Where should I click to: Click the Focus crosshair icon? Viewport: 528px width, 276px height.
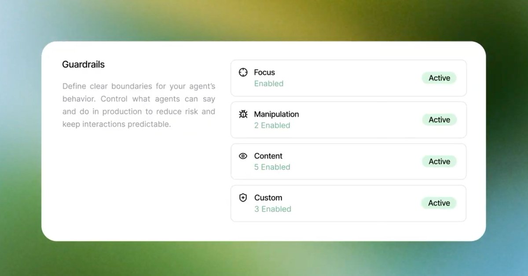point(243,73)
